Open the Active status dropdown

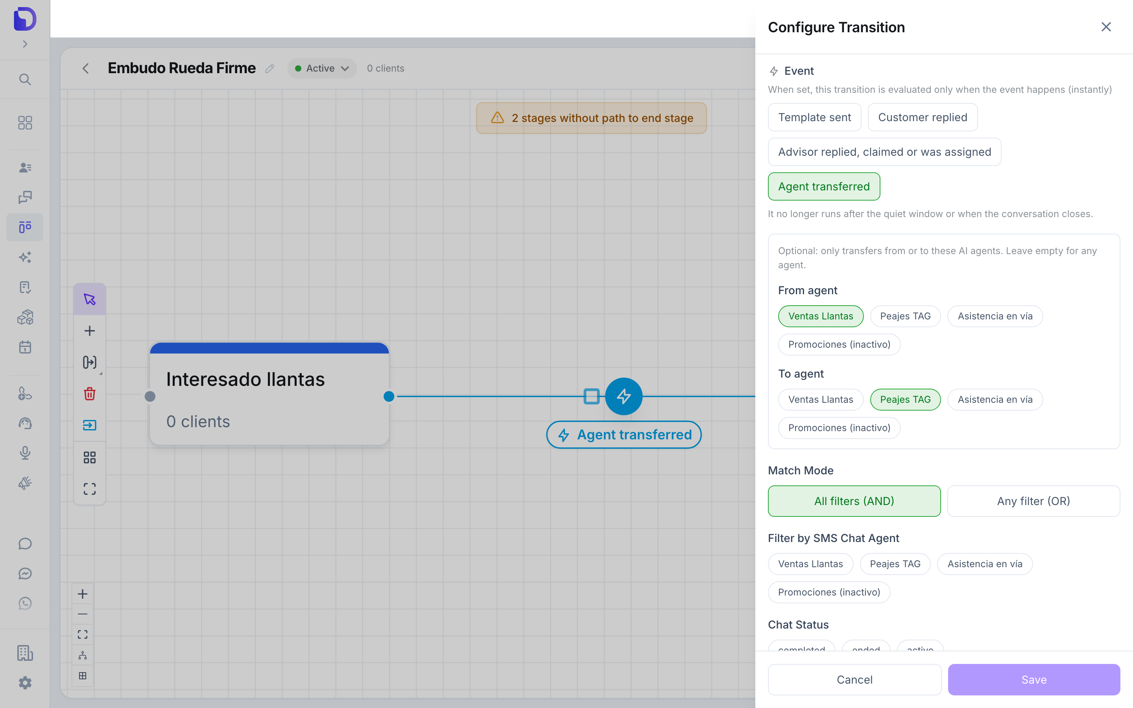tap(322, 68)
